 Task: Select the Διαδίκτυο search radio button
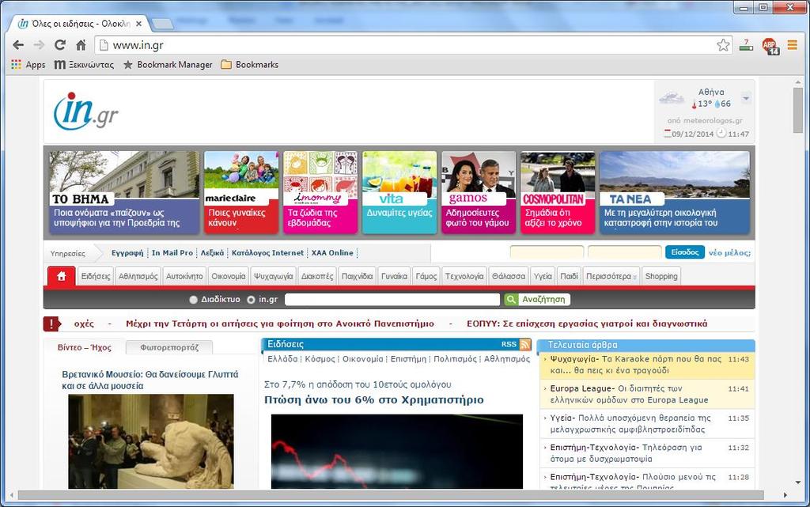coord(194,300)
